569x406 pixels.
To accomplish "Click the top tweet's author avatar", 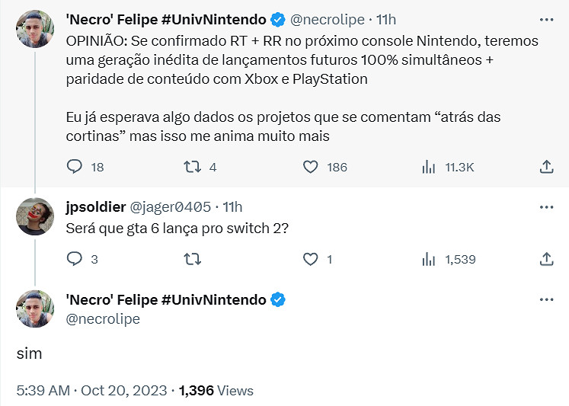I will click(x=35, y=30).
